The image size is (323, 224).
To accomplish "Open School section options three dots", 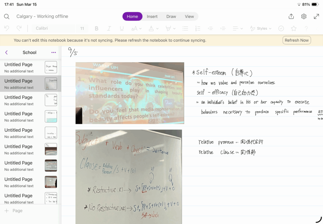I will (54, 52).
